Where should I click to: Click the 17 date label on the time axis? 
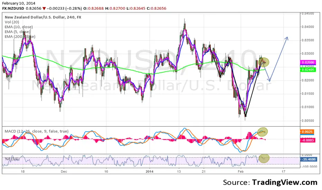283,171
